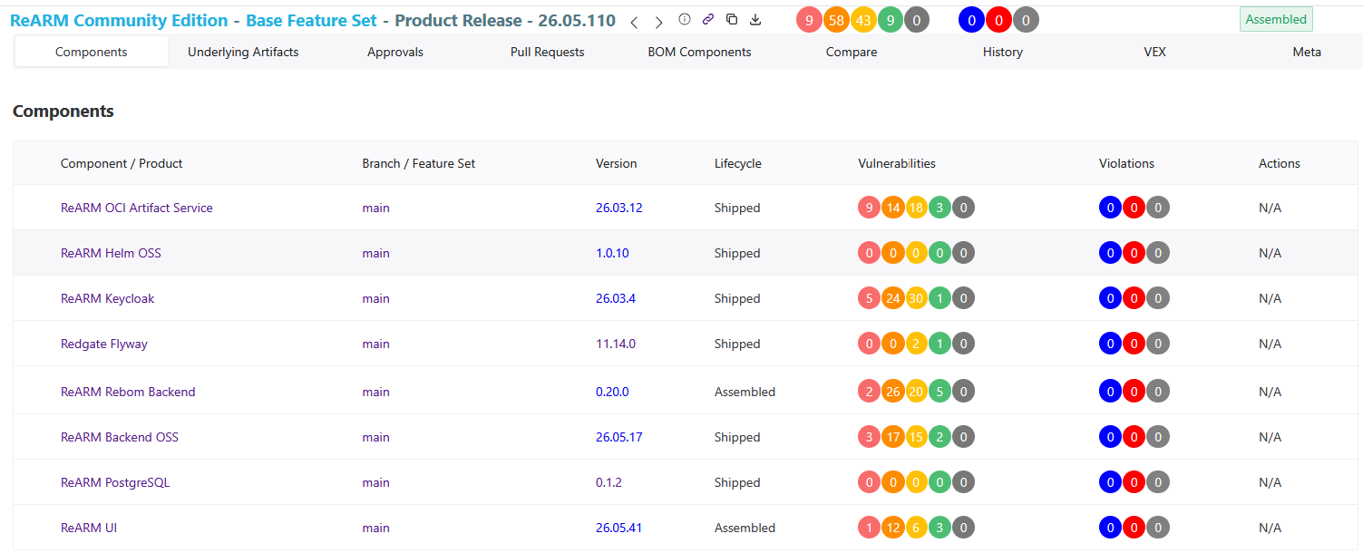Click high badge 12 in ReARM UI row

(893, 528)
